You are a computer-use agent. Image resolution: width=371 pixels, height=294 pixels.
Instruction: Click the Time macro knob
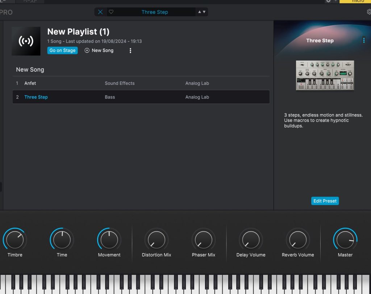click(x=62, y=240)
